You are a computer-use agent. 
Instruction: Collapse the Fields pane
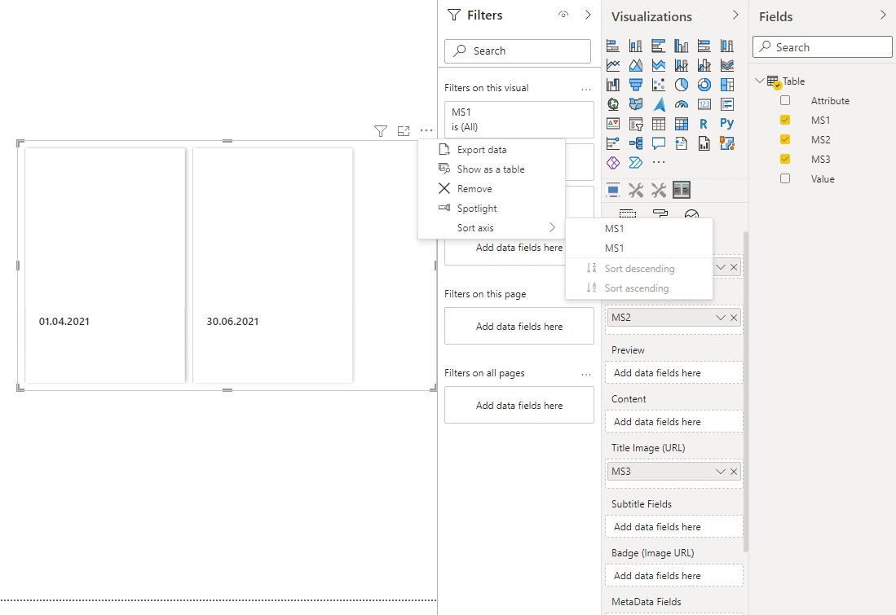tap(883, 15)
